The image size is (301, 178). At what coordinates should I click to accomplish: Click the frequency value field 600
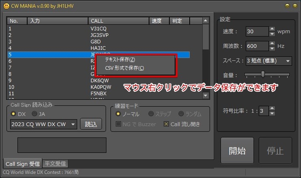[x=257, y=46]
